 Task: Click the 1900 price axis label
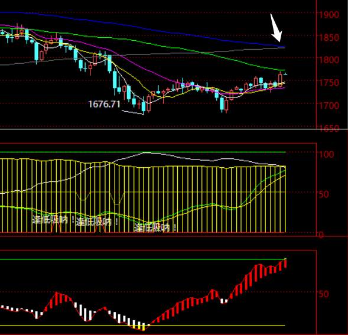click(329, 15)
